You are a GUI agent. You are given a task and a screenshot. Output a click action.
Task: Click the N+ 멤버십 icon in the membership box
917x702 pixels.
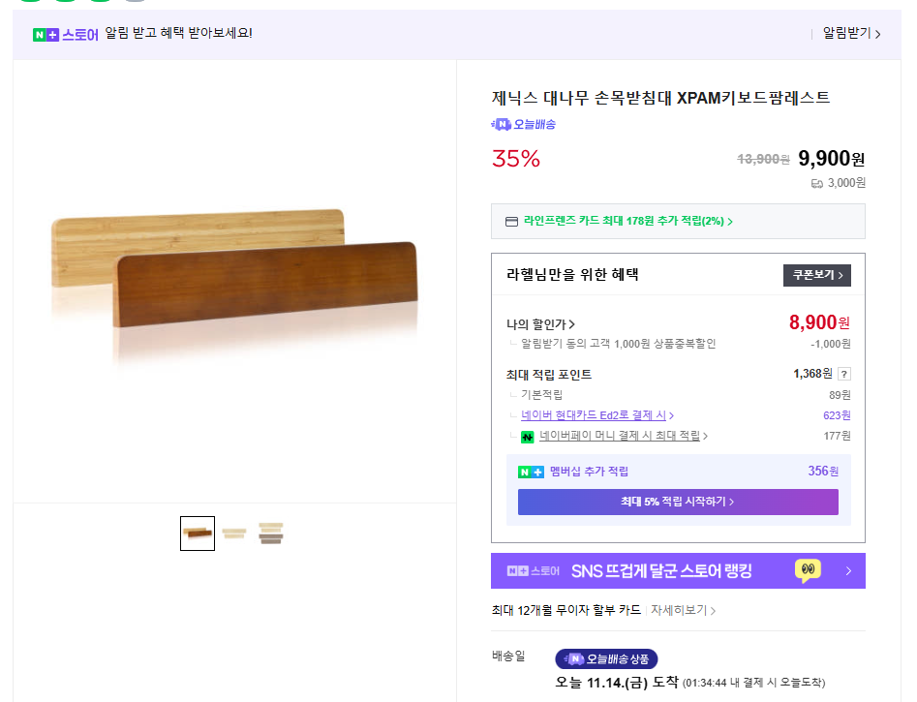pyautogui.click(x=531, y=472)
